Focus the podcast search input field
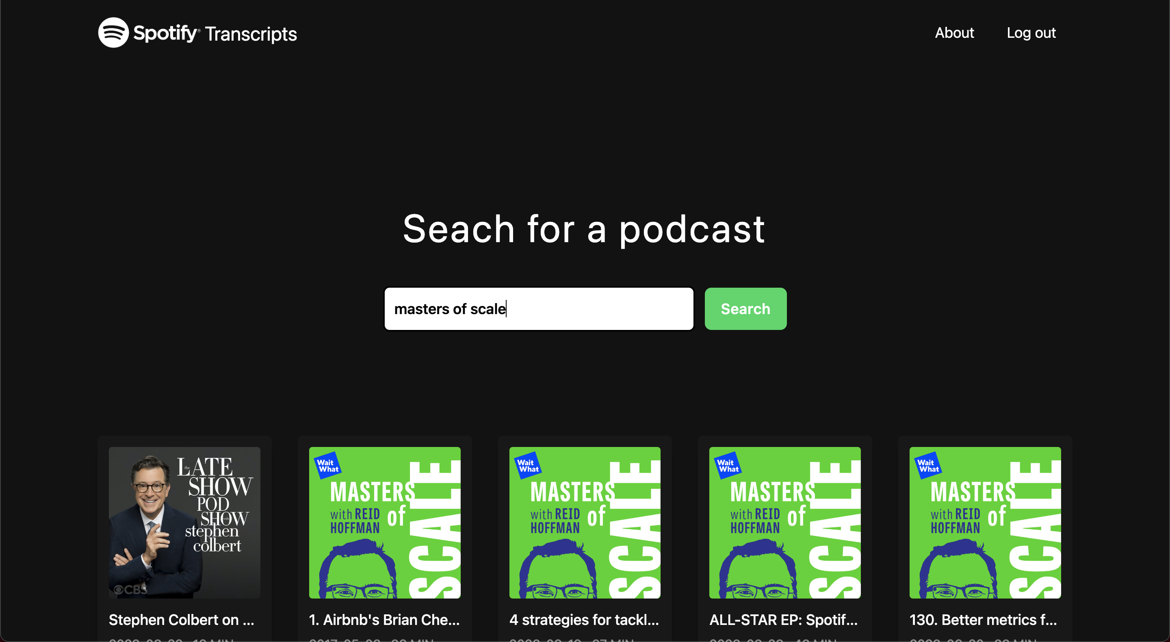Viewport: 1170px width, 642px height. 538,308
